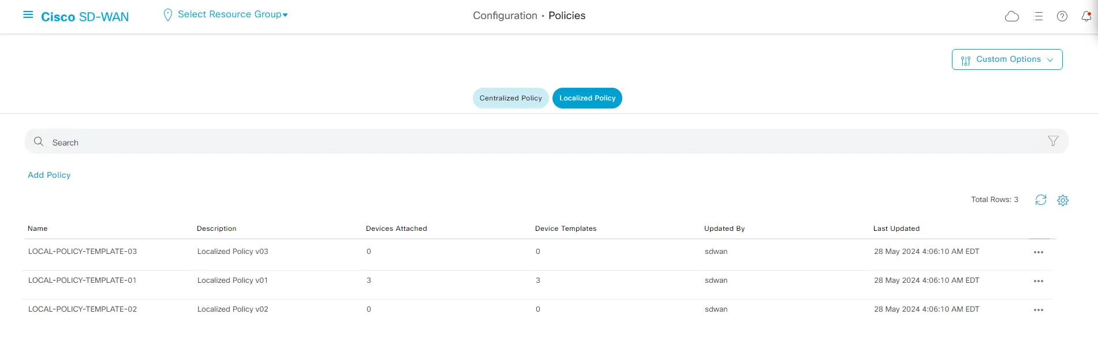This screenshot has height=344, width=1098.
Task: Open the task list icon
Action: tap(1038, 16)
